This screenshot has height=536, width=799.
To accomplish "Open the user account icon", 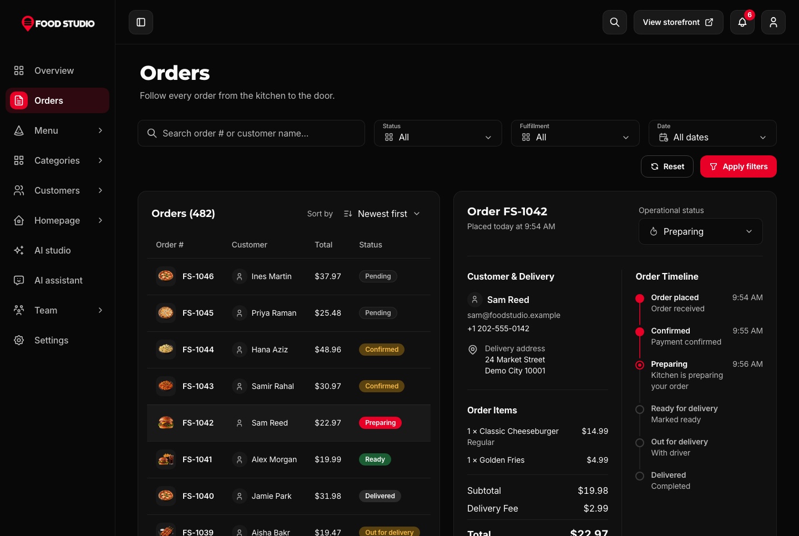I will 773,22.
